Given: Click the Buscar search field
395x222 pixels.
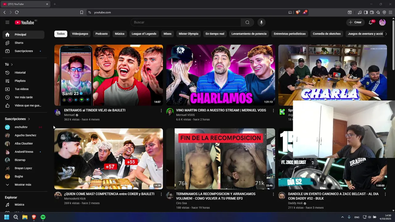Looking at the screenshot, I should pos(186,22).
